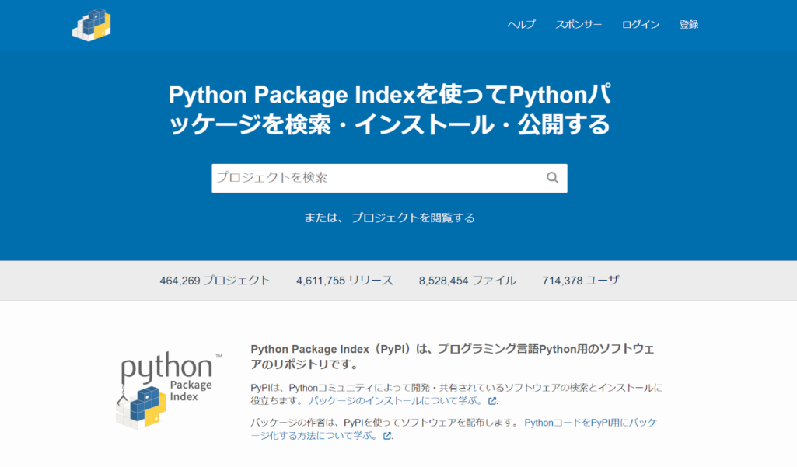Image resolution: width=797 pixels, height=467 pixels.
Task: Follow the プロジェクトを閲覧する link
Action: click(x=413, y=218)
